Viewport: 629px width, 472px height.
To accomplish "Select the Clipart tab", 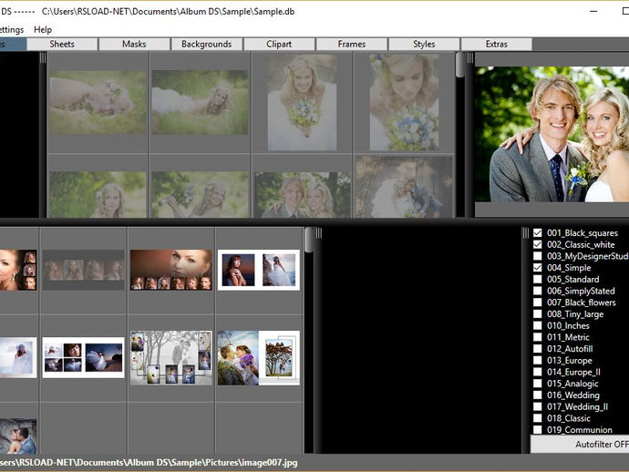I will (x=279, y=44).
